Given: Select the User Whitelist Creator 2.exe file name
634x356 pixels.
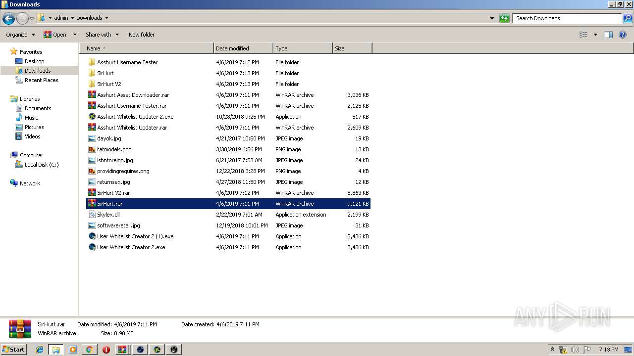Looking at the screenshot, I should click(x=131, y=247).
